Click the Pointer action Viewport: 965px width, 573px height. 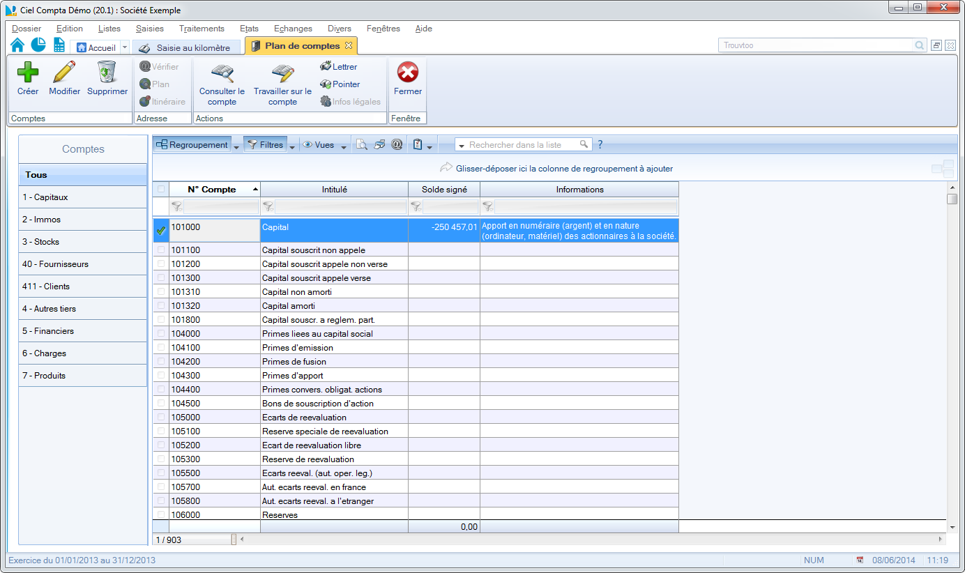[340, 84]
